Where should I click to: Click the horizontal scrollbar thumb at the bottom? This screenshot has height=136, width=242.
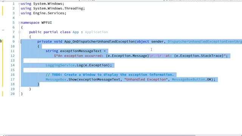(101, 135)
